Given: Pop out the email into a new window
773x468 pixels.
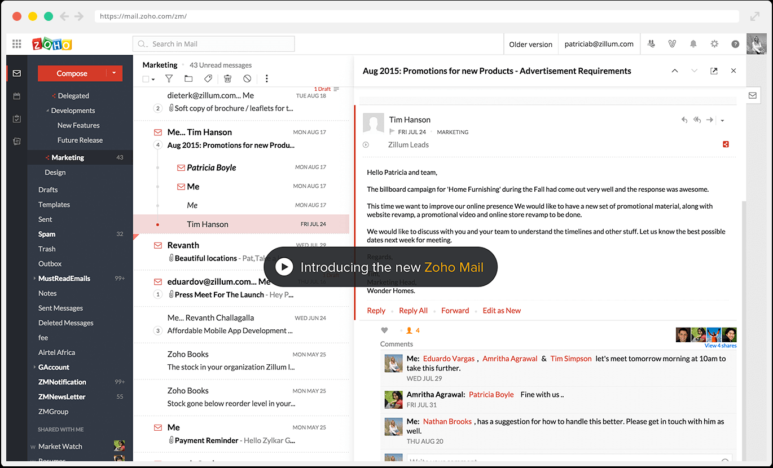Looking at the screenshot, I should [x=713, y=71].
